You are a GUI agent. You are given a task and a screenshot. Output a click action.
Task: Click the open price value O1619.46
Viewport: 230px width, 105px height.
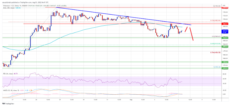(x=31, y=6)
